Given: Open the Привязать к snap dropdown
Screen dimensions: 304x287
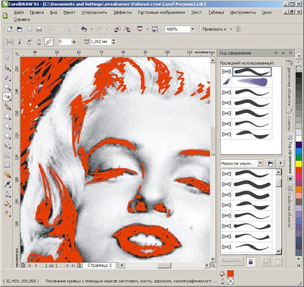Looking at the screenshot, I should tap(231, 29).
